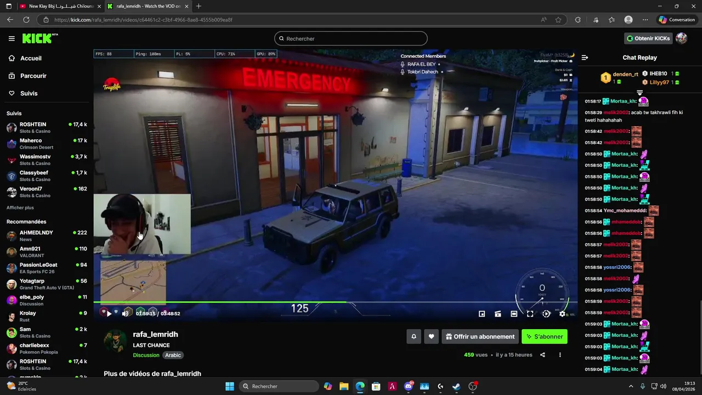Click denden_rt top gifter

click(x=625, y=74)
